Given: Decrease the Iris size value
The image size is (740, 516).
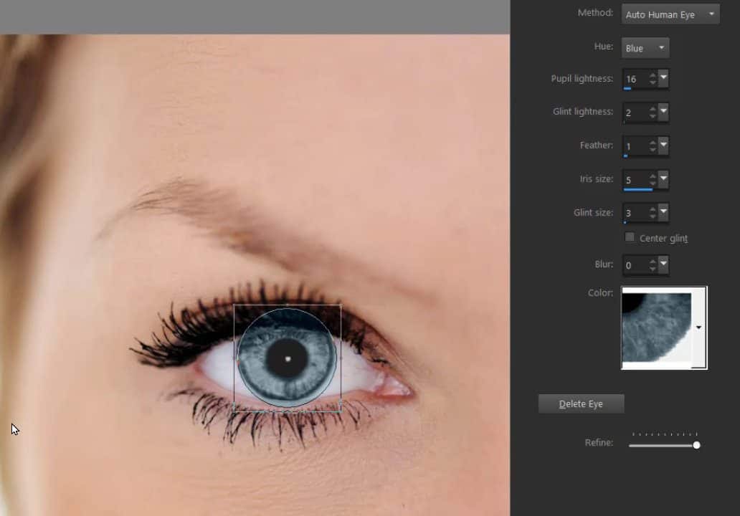Looking at the screenshot, I should [651, 183].
